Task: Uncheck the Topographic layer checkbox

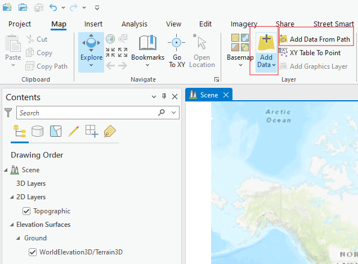Action: [x=26, y=211]
